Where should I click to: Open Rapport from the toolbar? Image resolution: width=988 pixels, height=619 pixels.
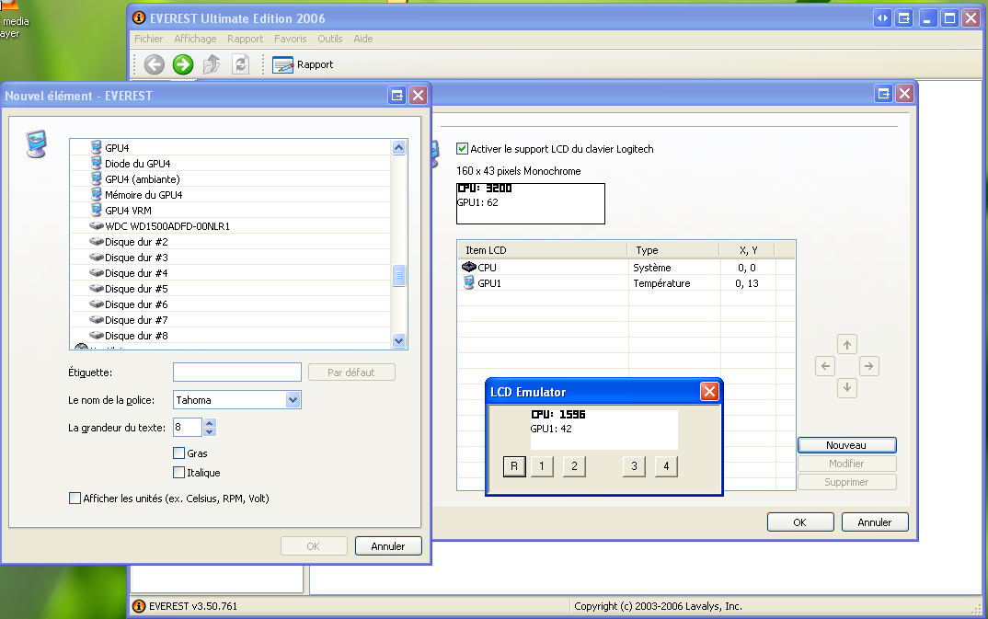pyautogui.click(x=303, y=64)
